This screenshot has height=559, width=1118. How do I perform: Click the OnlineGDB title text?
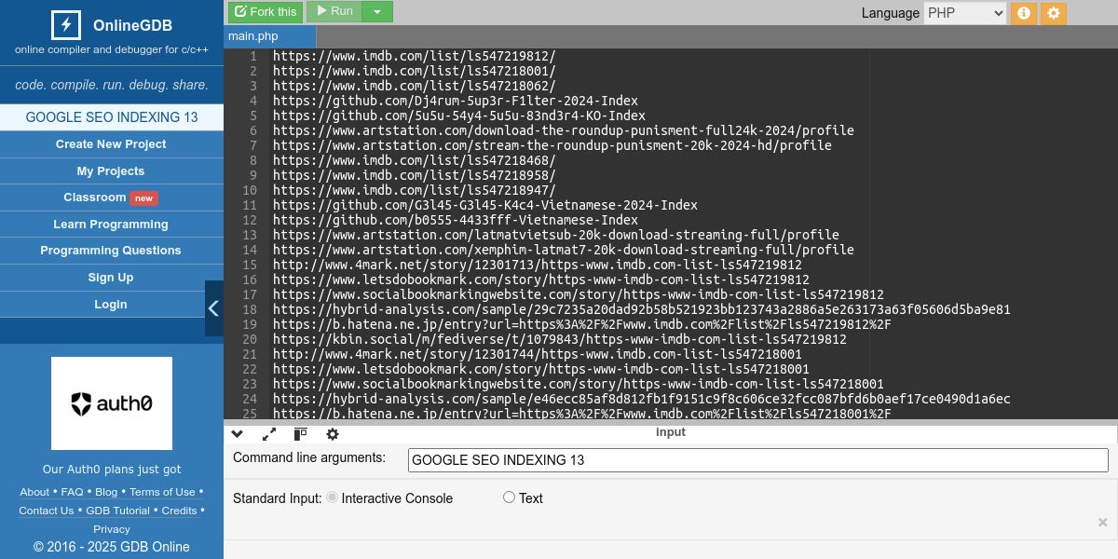point(132,25)
